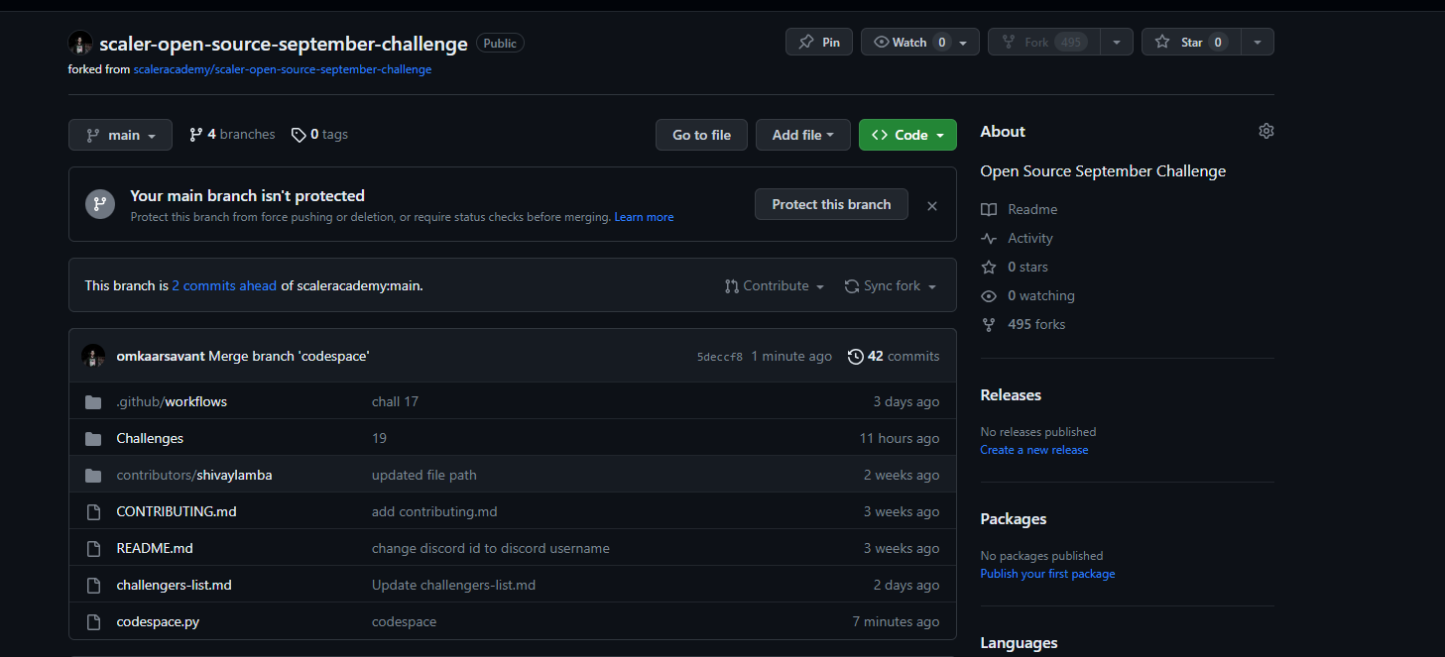Open the 2 commits ahead link

tap(223, 285)
